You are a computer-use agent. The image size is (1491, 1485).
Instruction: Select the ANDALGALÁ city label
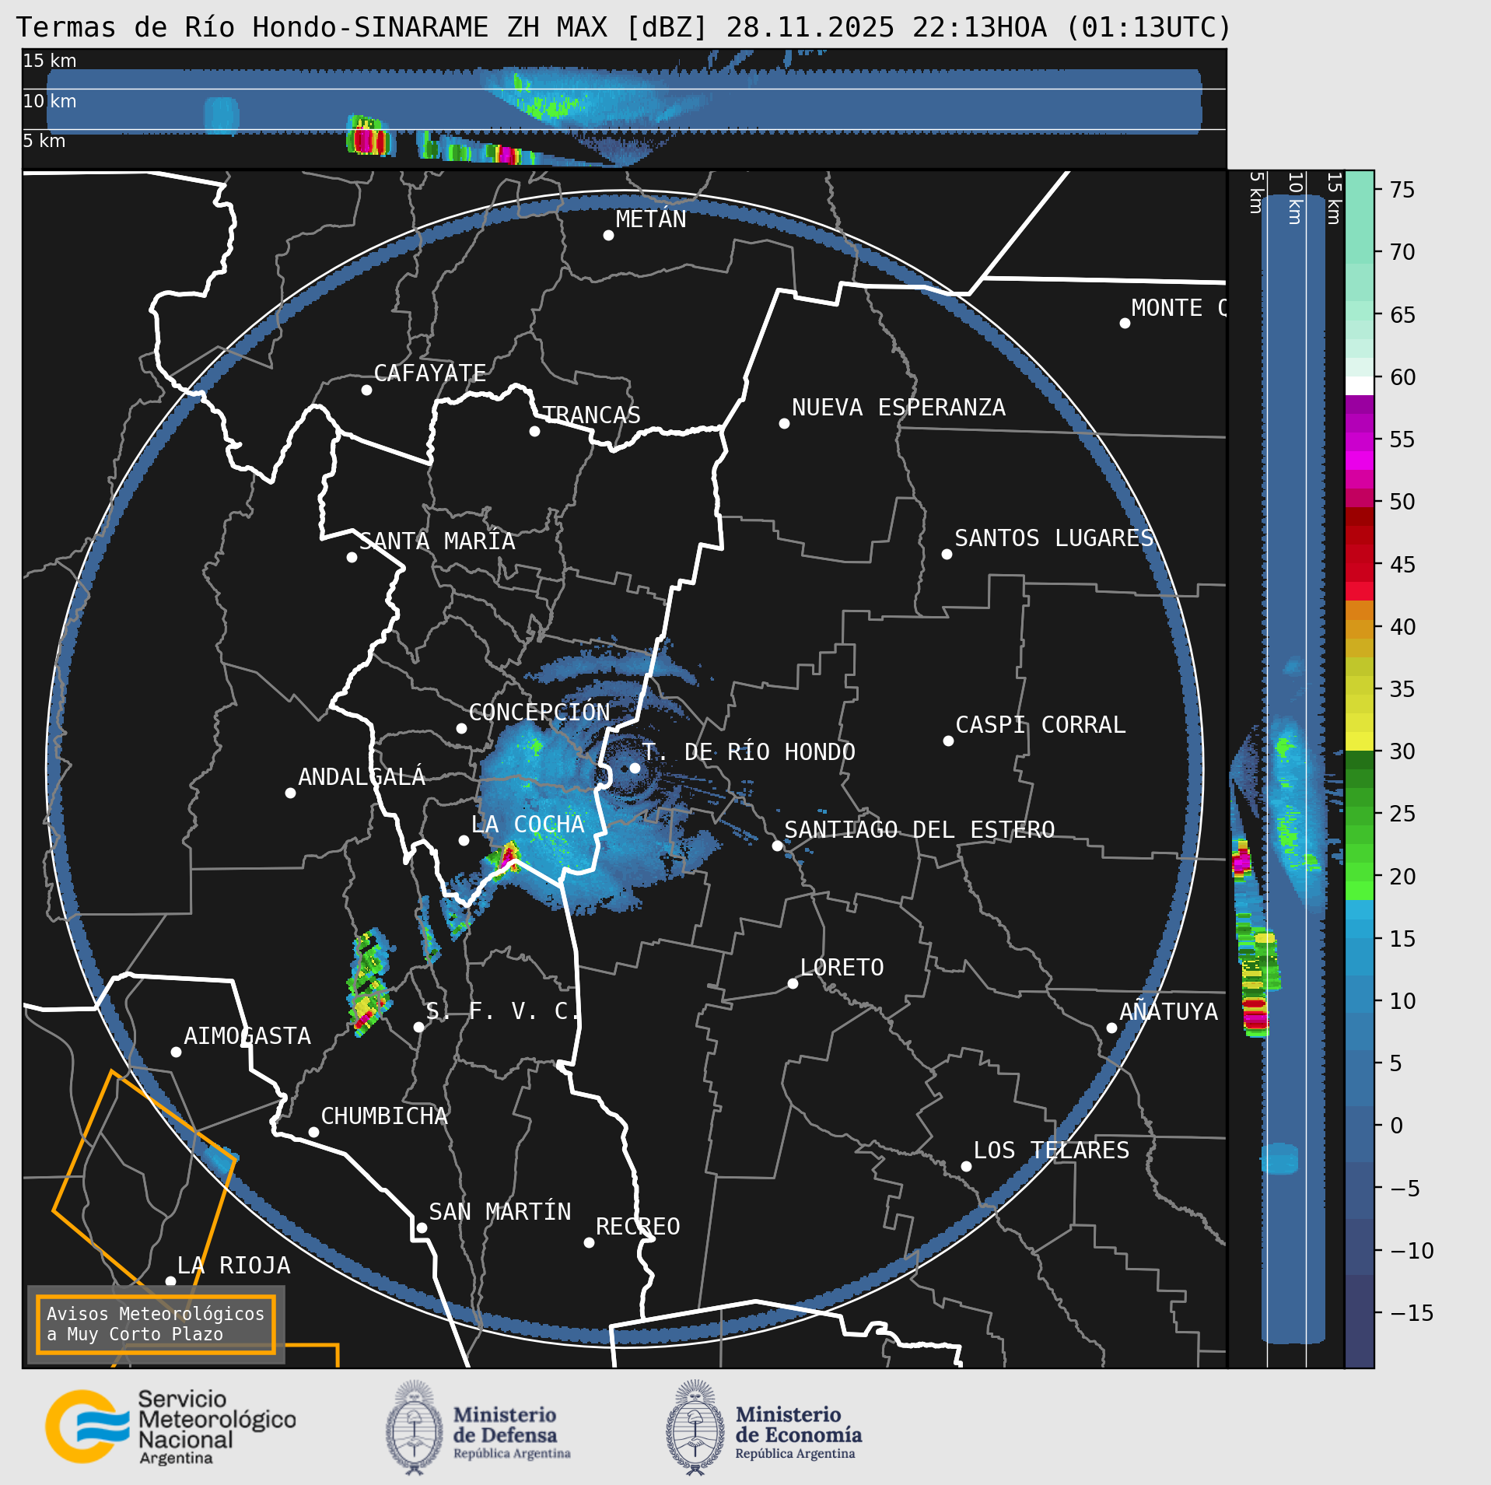(x=362, y=777)
